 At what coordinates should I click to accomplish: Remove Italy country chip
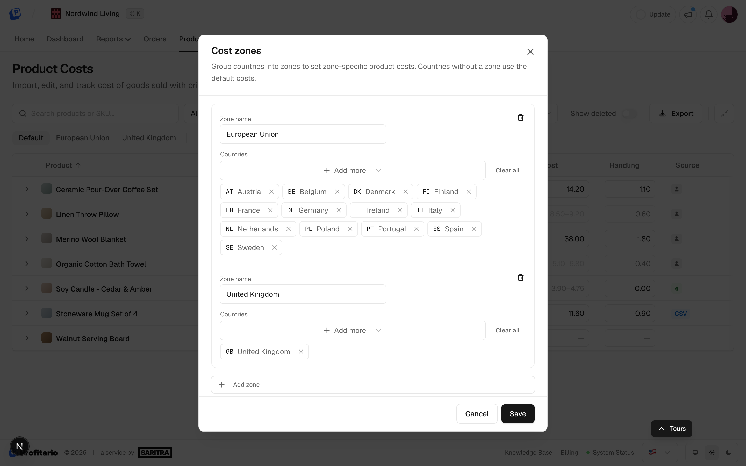[453, 210]
